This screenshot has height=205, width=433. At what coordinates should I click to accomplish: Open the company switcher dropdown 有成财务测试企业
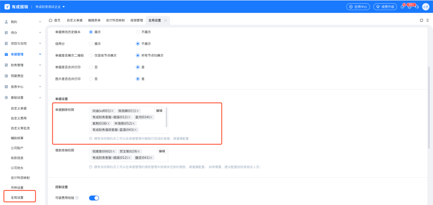pos(50,6)
